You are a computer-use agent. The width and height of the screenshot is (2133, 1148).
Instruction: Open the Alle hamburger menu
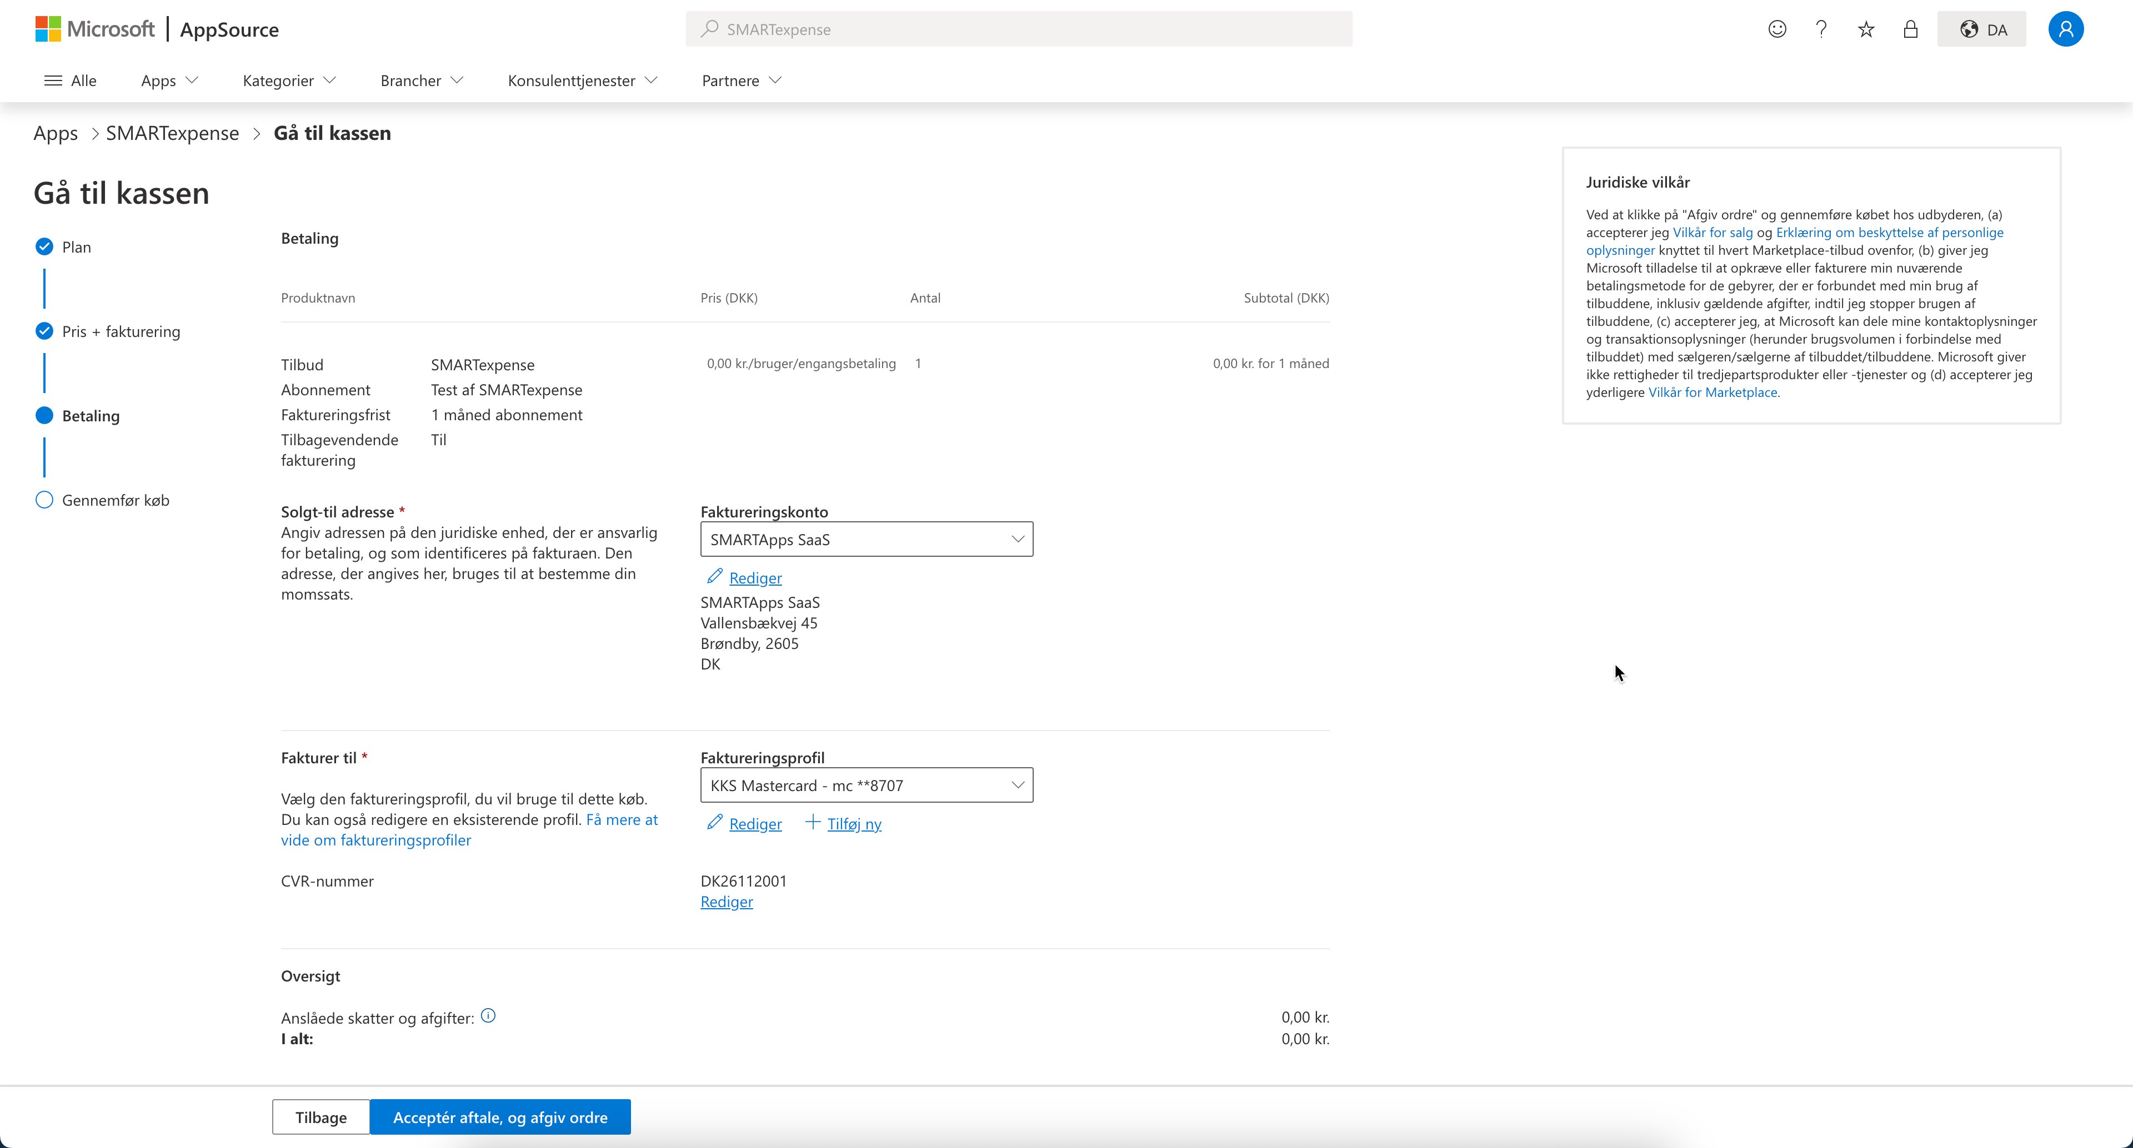[x=71, y=80]
